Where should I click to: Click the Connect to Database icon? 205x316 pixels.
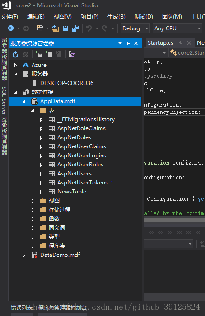click(x=39, y=54)
